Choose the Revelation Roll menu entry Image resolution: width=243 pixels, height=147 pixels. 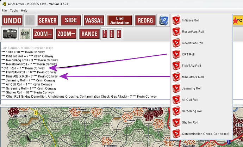(x=201, y=43)
